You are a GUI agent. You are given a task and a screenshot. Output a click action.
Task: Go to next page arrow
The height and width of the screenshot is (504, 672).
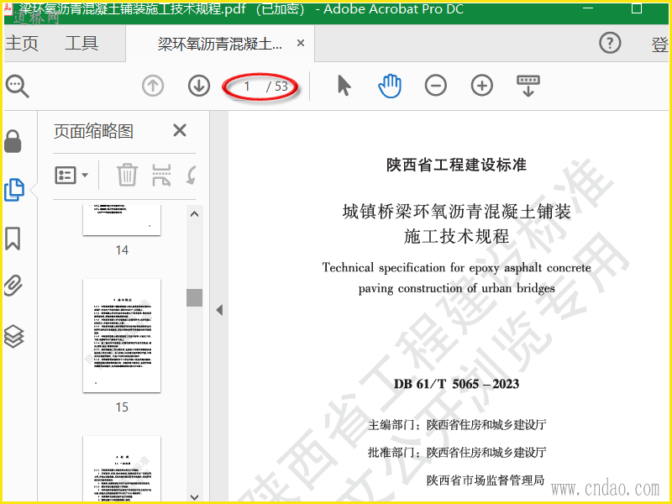pyautogui.click(x=199, y=86)
